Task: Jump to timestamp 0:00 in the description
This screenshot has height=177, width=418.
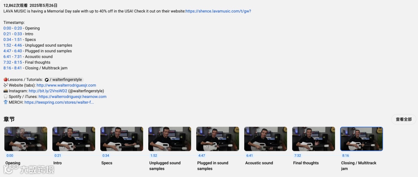Action: point(7,28)
